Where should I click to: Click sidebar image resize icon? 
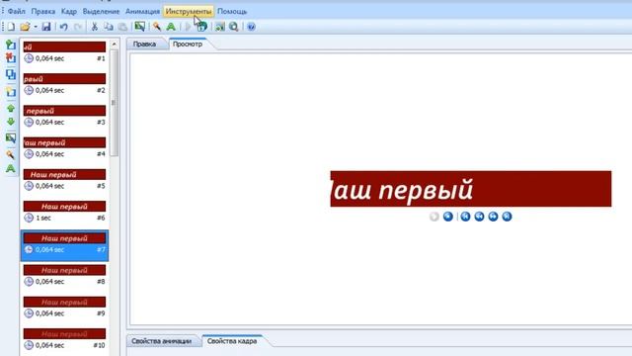[11, 138]
